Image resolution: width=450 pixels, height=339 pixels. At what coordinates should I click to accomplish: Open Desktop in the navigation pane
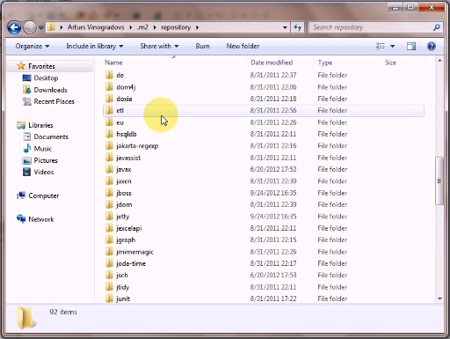pyautogui.click(x=46, y=78)
